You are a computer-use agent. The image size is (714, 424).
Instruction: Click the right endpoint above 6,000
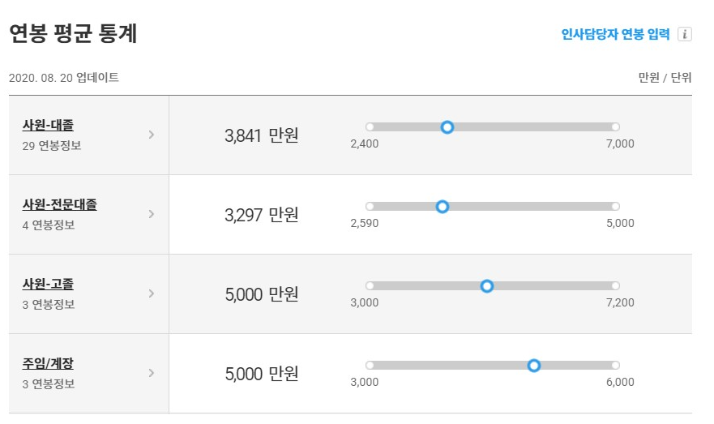[x=615, y=365]
